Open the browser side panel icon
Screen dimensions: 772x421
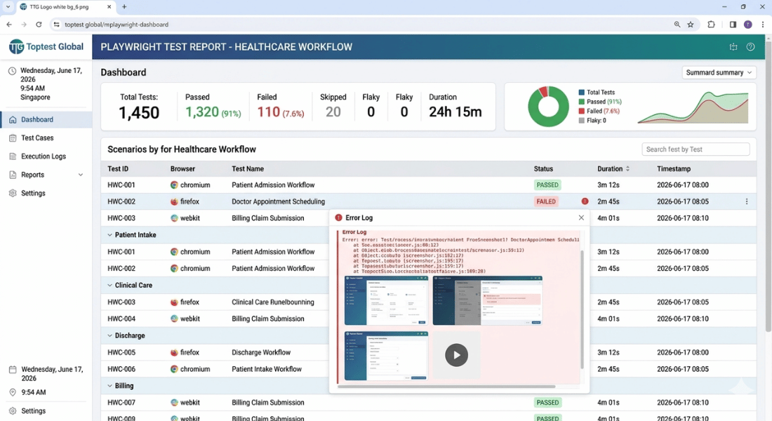[733, 24]
